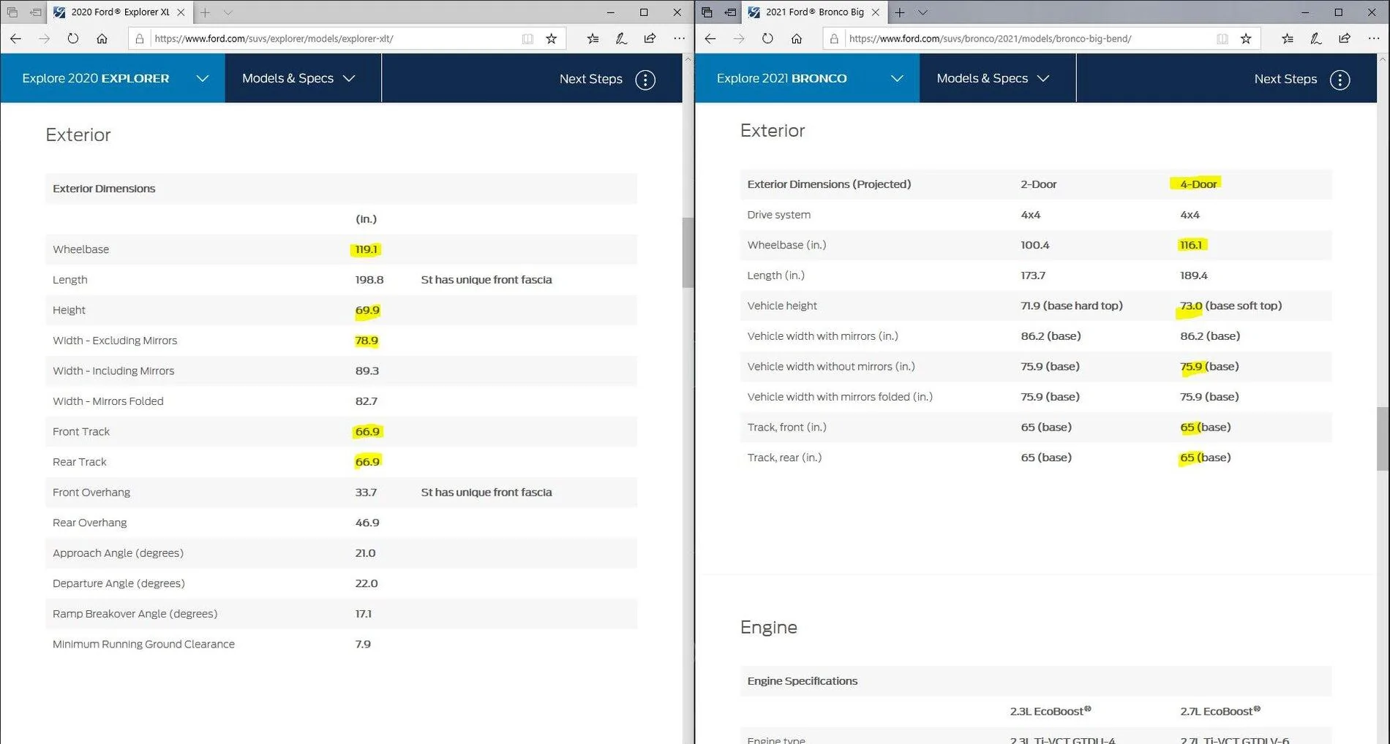Open reading view icon in Bronco address bar
Screen dimensions: 1390x744
(x=1222, y=39)
